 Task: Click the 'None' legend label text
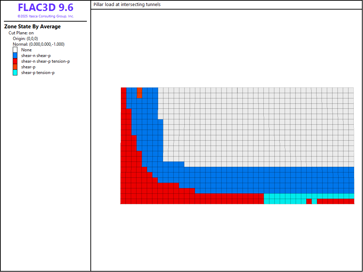pyautogui.click(x=26, y=50)
